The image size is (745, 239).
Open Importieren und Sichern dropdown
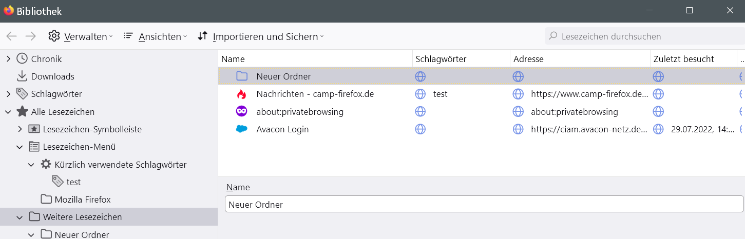click(261, 36)
